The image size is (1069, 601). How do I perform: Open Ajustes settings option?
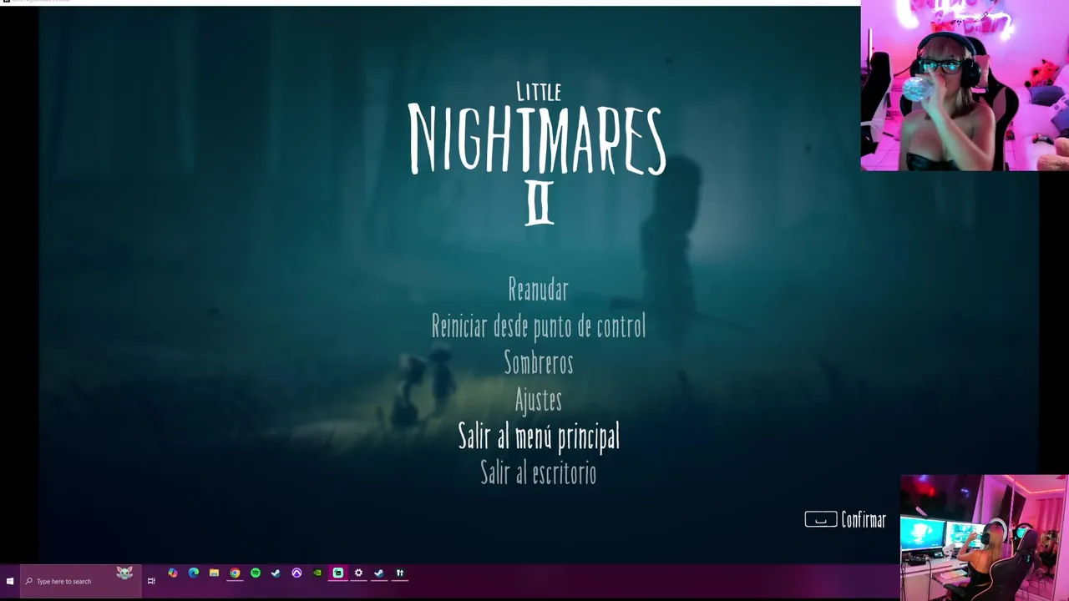pyautogui.click(x=538, y=400)
